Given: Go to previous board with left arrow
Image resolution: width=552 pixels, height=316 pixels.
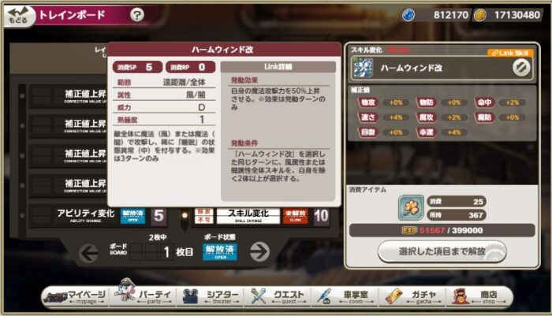Looking at the screenshot, I should (x=88, y=253).
